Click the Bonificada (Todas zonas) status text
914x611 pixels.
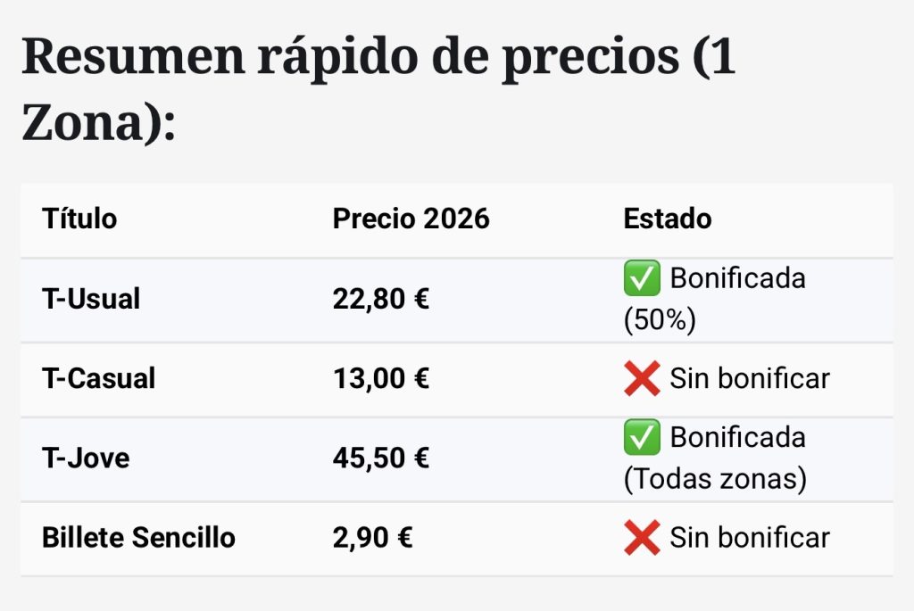[x=737, y=438]
